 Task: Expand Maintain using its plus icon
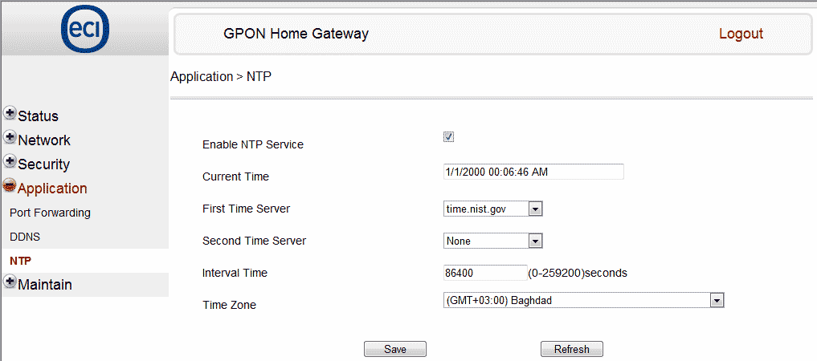pos(10,282)
